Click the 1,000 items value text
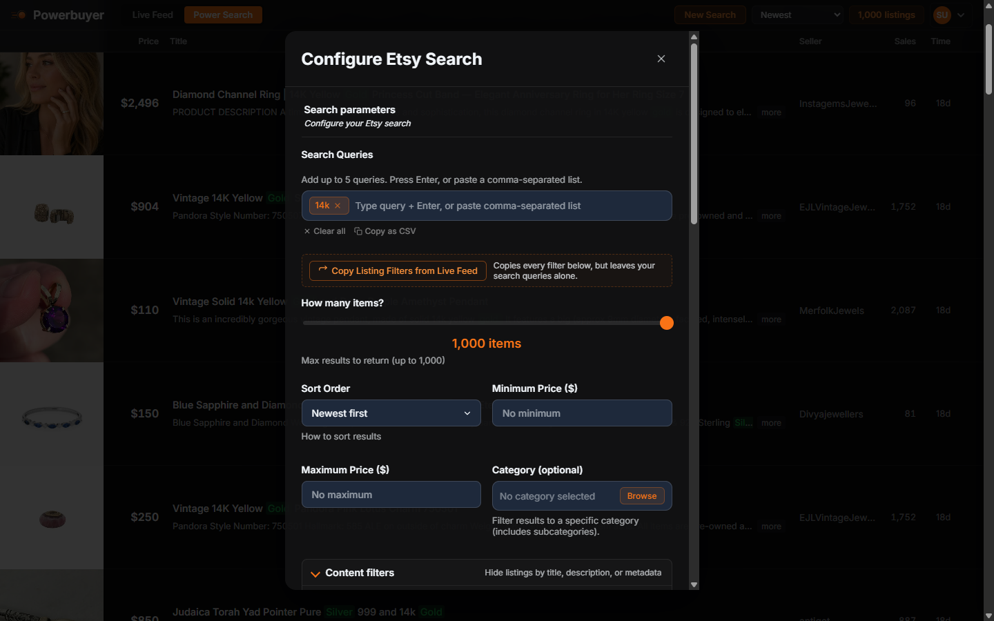Screen dimensions: 994x621 coord(487,344)
